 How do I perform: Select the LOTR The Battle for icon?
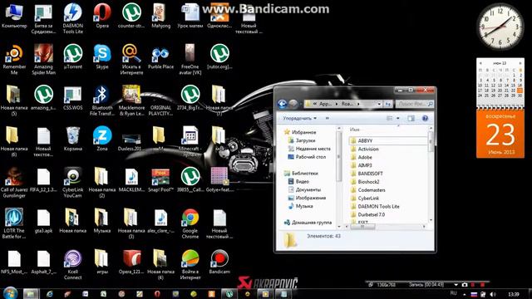tap(14, 223)
